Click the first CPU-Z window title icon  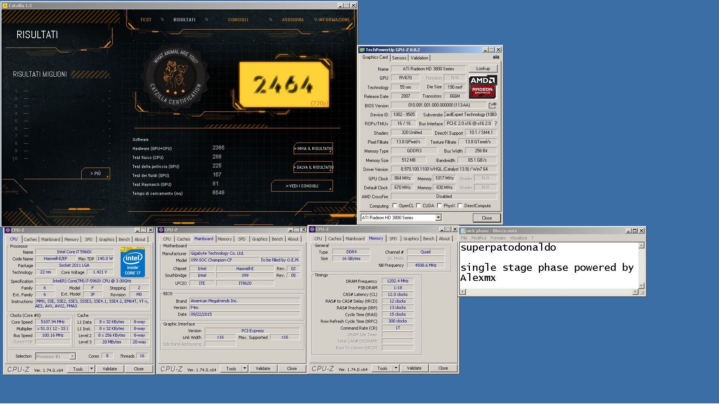[8, 230]
